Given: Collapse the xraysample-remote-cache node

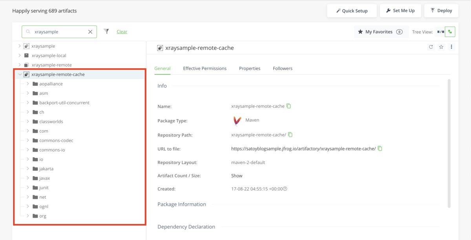Looking at the screenshot, I should tap(20, 75).
